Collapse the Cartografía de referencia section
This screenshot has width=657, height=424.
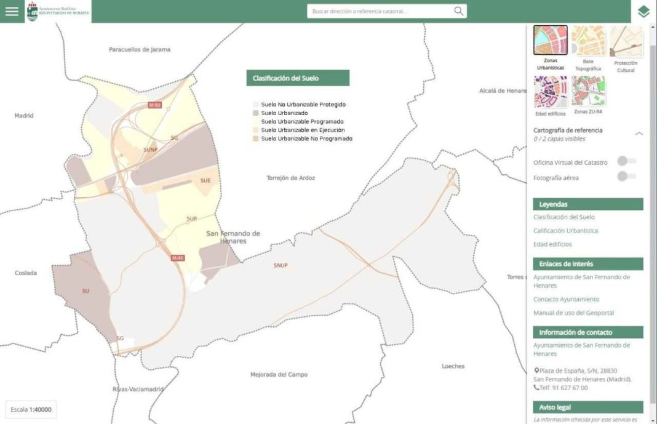(x=639, y=134)
